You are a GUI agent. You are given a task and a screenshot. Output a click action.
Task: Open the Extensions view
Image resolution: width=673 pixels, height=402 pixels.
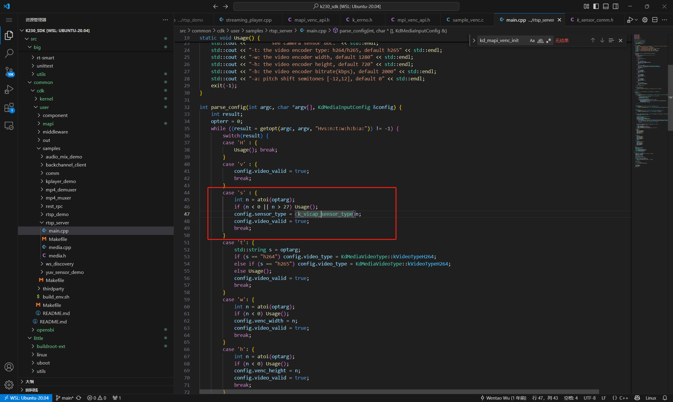click(9, 107)
